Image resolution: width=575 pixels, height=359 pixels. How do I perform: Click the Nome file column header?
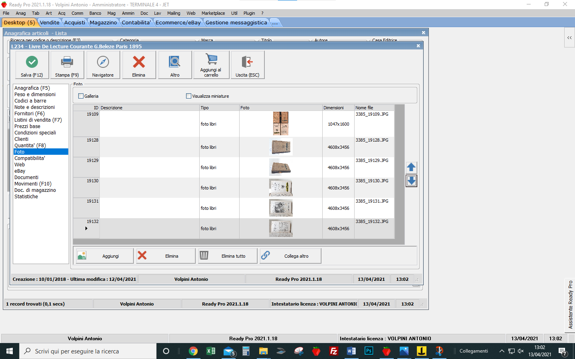(374, 108)
